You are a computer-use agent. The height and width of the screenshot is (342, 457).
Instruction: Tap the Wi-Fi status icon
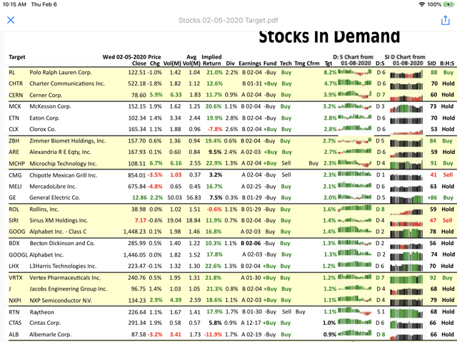421,4
